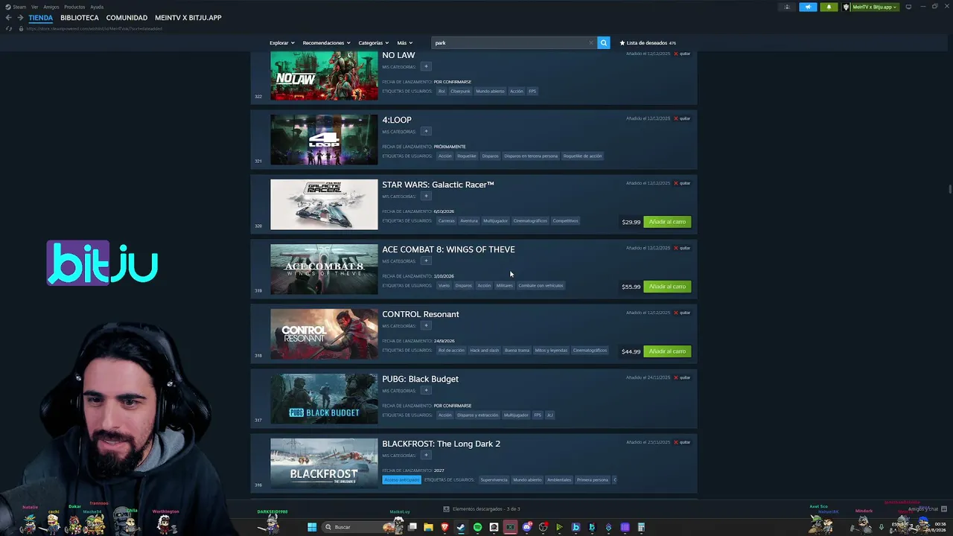Image resolution: width=953 pixels, height=536 pixels.
Task: Open the PUBG Black Budget thumbnail
Action: (324, 399)
